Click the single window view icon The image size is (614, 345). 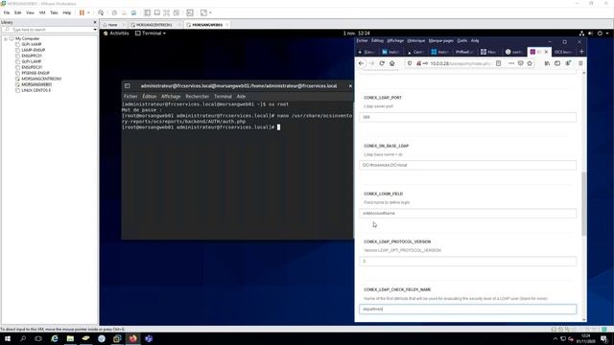pos(157,12)
